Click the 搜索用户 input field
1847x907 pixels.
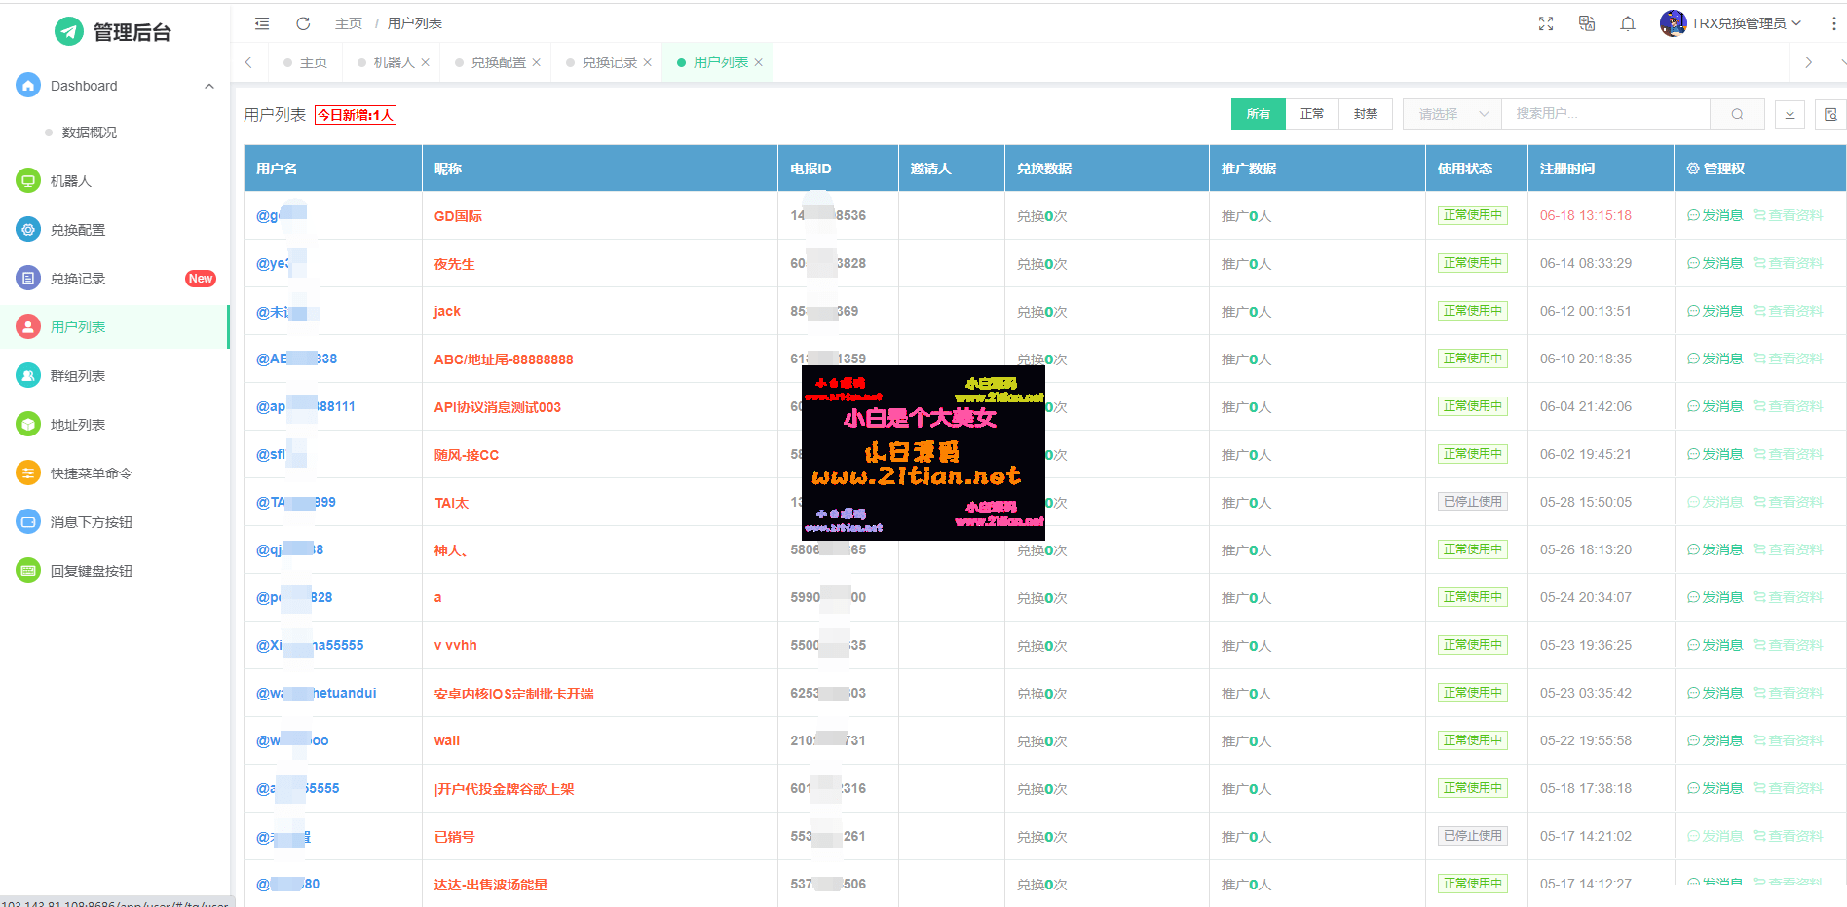(1604, 114)
